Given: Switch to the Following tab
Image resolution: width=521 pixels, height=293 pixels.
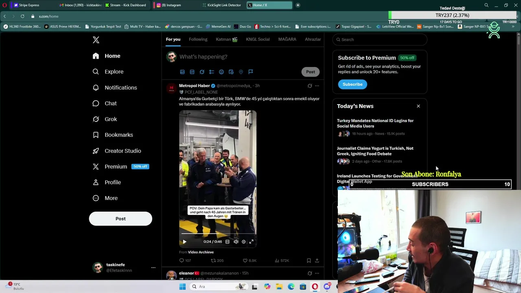Looking at the screenshot, I should tap(198, 39).
